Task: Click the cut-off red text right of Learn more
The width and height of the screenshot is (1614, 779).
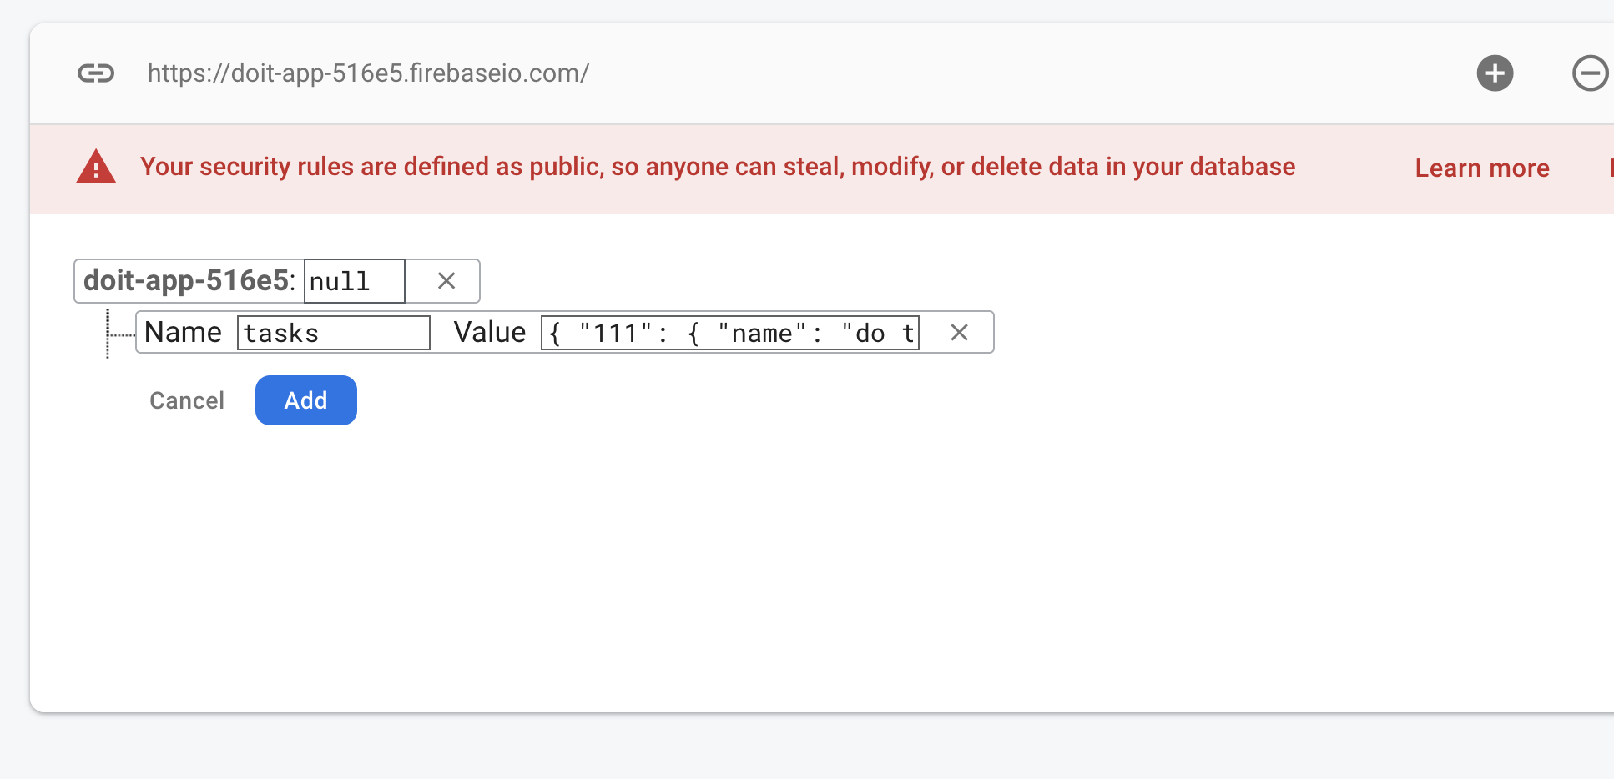Action: [1610, 168]
